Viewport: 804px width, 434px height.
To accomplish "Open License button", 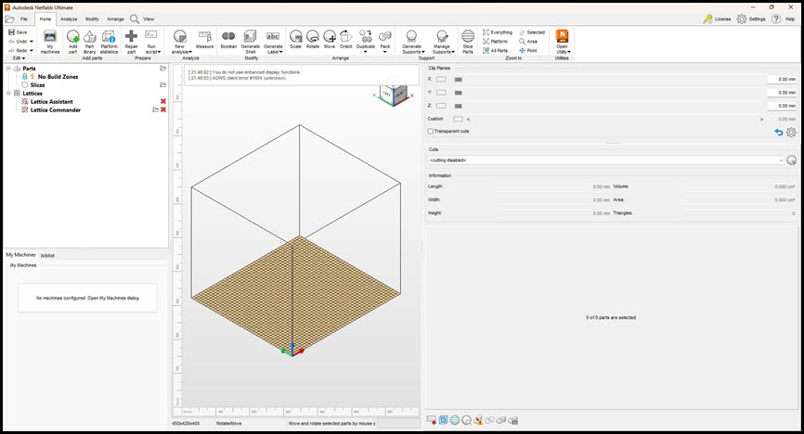I will point(717,19).
